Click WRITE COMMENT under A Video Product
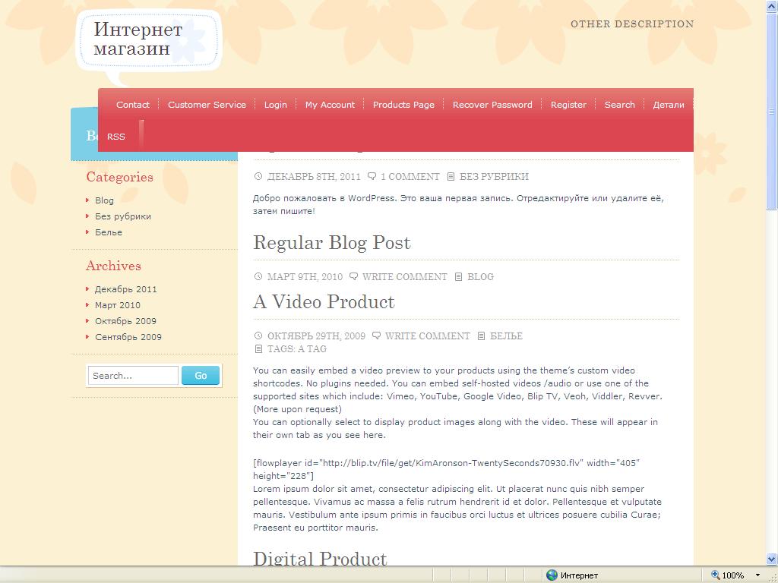Image resolution: width=778 pixels, height=583 pixels. click(428, 336)
